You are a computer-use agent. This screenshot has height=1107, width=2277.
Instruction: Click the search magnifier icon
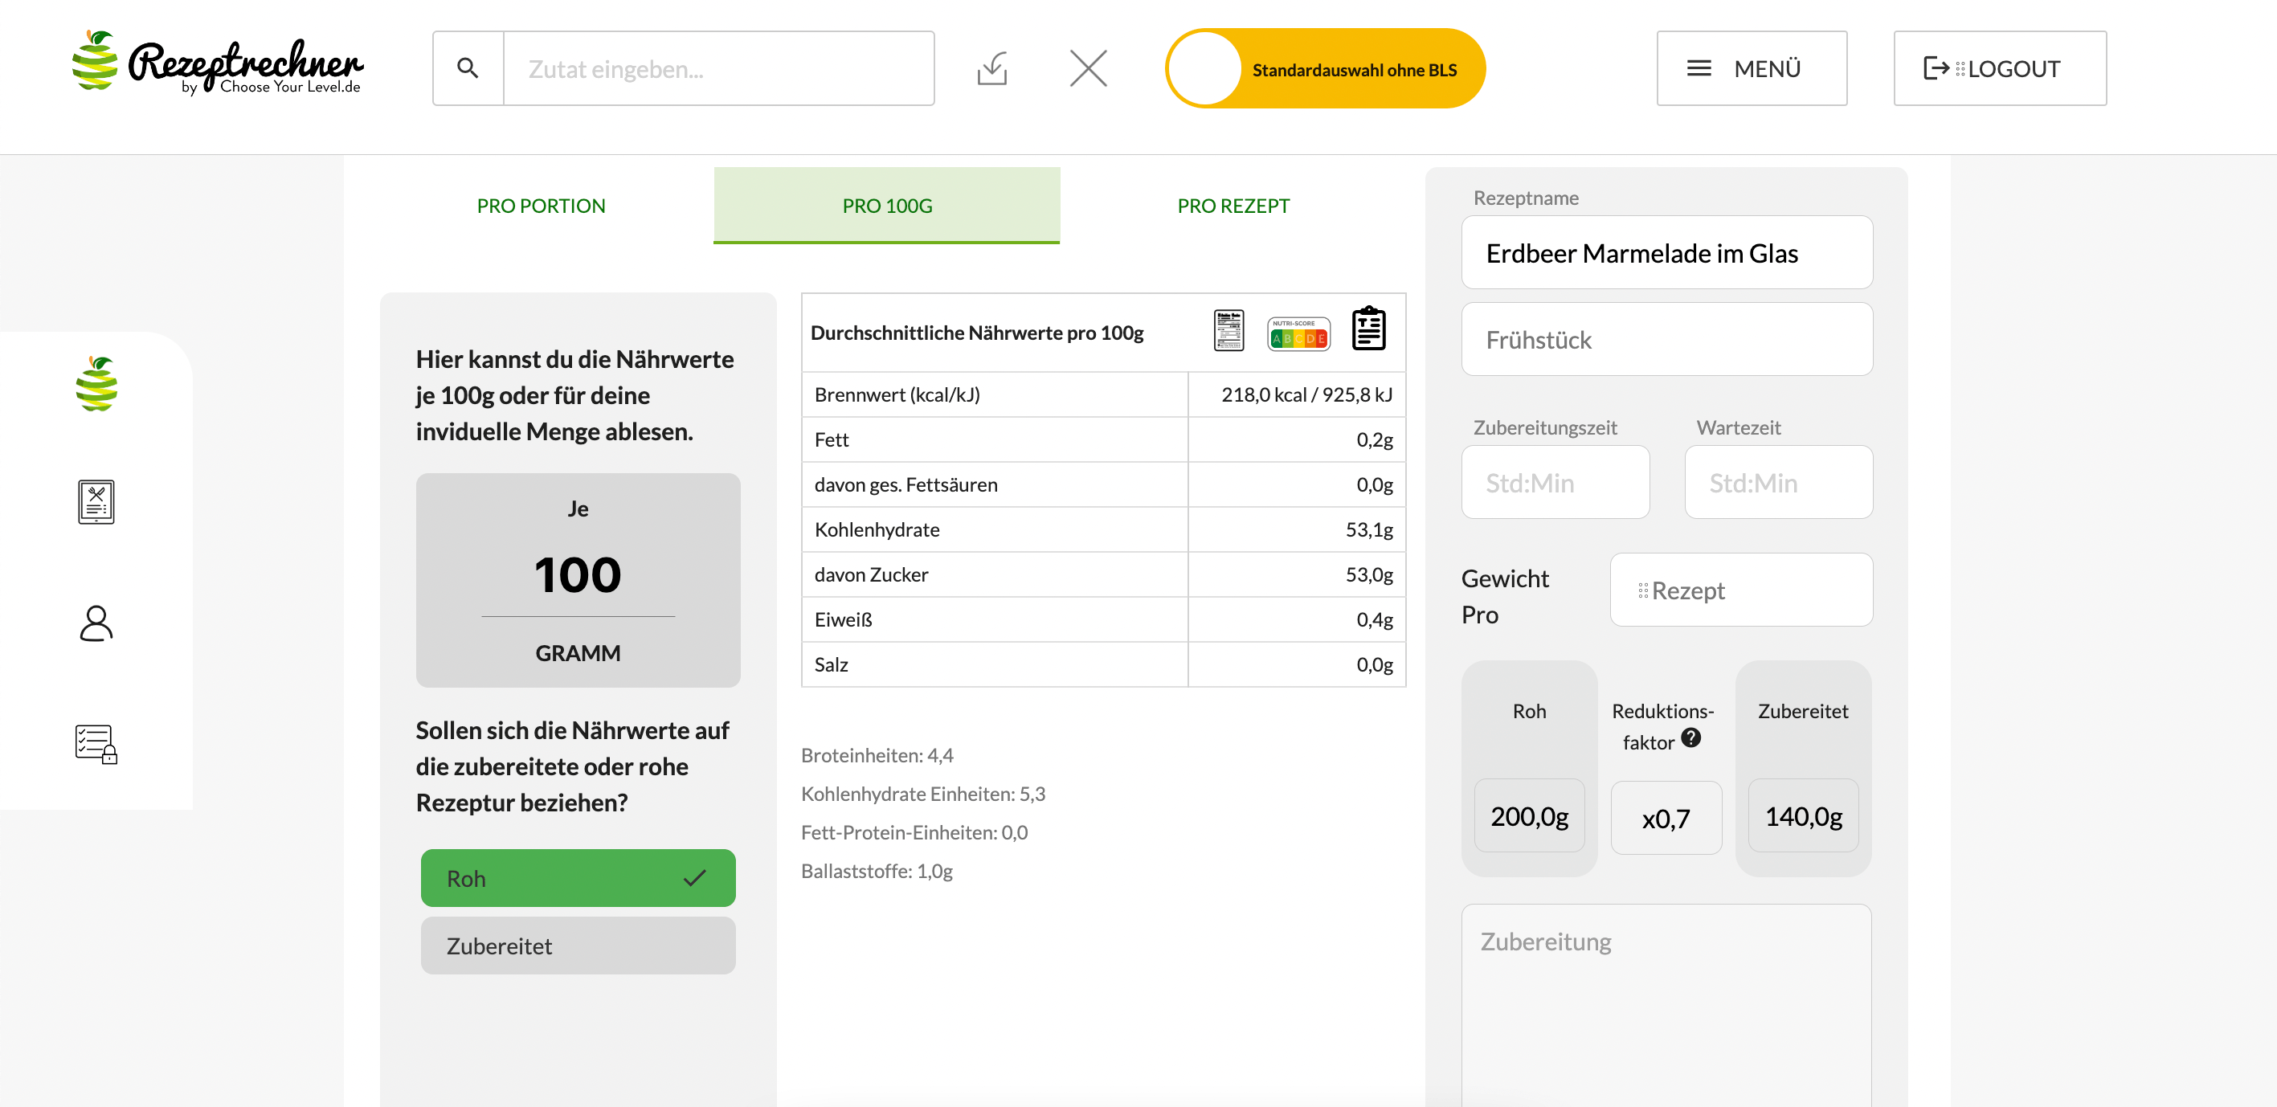coord(468,68)
